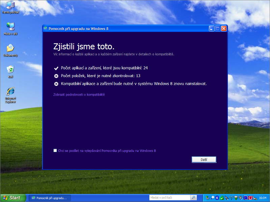Click the red square tray icon
The image size is (270, 202).
(250, 198)
